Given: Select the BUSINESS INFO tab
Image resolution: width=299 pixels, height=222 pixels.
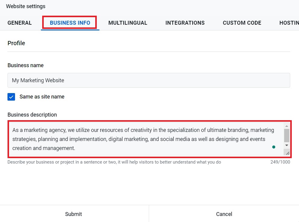Looking at the screenshot, I should coord(70,23).
